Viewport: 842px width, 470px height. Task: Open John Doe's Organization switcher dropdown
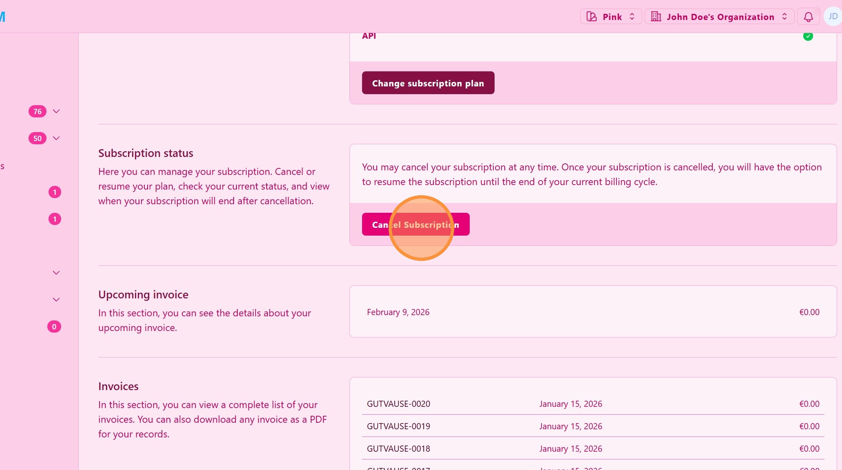(720, 17)
